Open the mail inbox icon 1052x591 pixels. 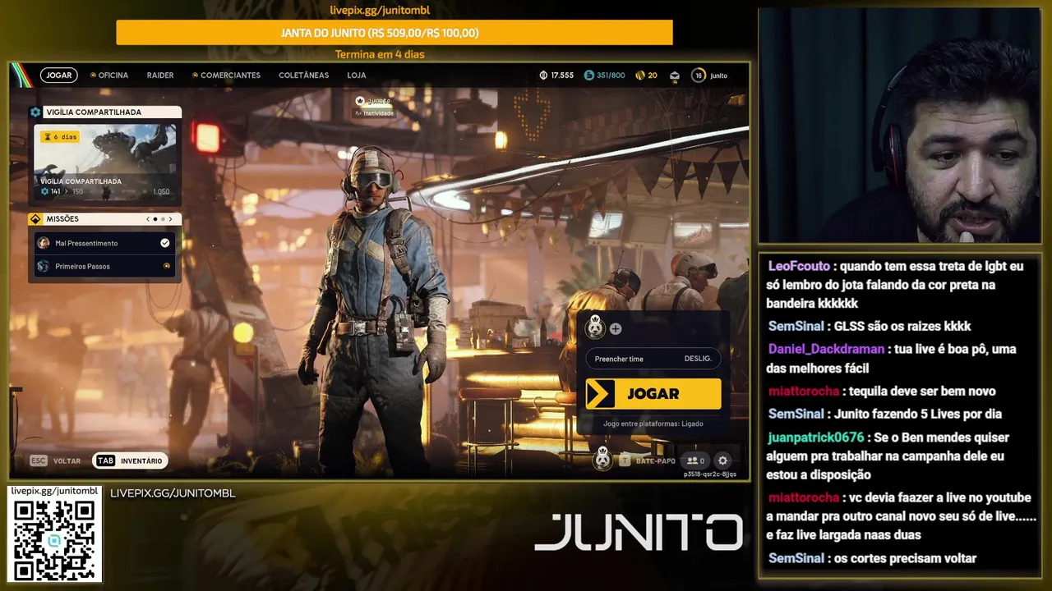(675, 76)
